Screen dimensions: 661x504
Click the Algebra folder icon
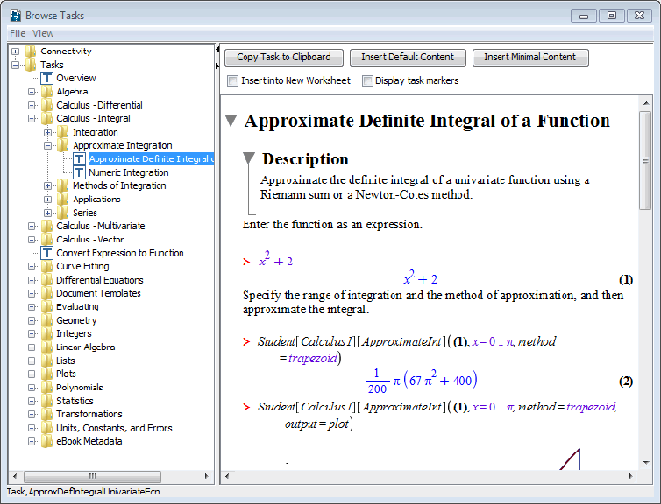(x=47, y=92)
